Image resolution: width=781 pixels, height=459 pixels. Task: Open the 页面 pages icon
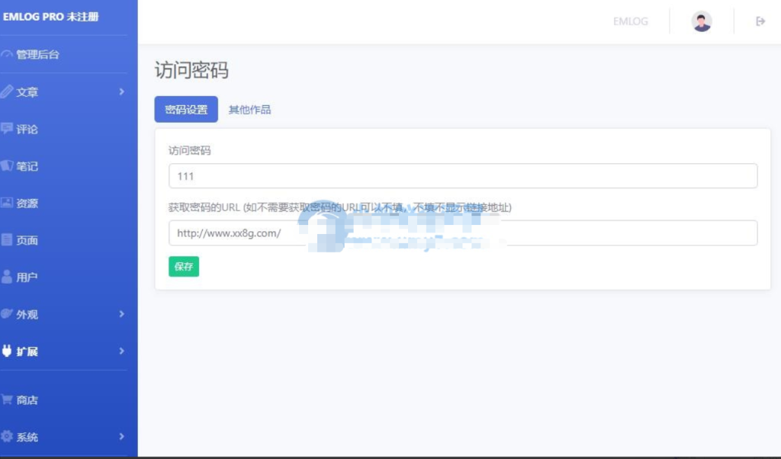pos(9,240)
